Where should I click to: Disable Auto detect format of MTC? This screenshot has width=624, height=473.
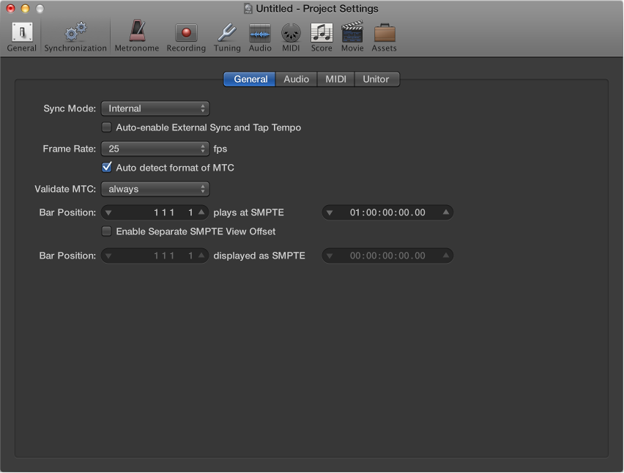tap(106, 167)
